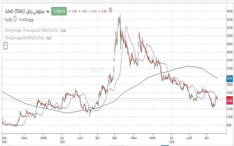Screen dimensions: 234x146
Task: Click the 12.00 price axis label
Action: (230, 109)
